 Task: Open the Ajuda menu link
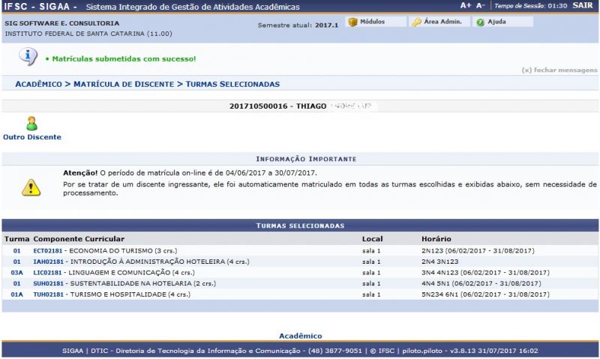496,22
